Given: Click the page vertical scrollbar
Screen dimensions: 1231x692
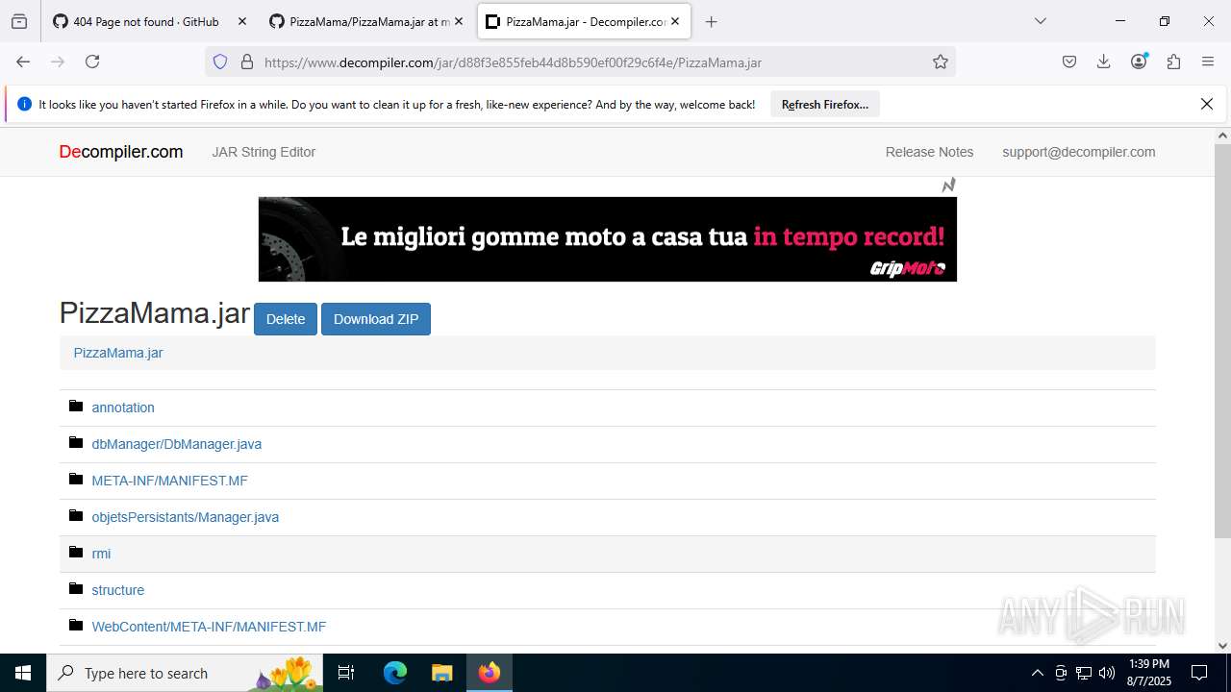Looking at the screenshot, I should pos(1222,342).
